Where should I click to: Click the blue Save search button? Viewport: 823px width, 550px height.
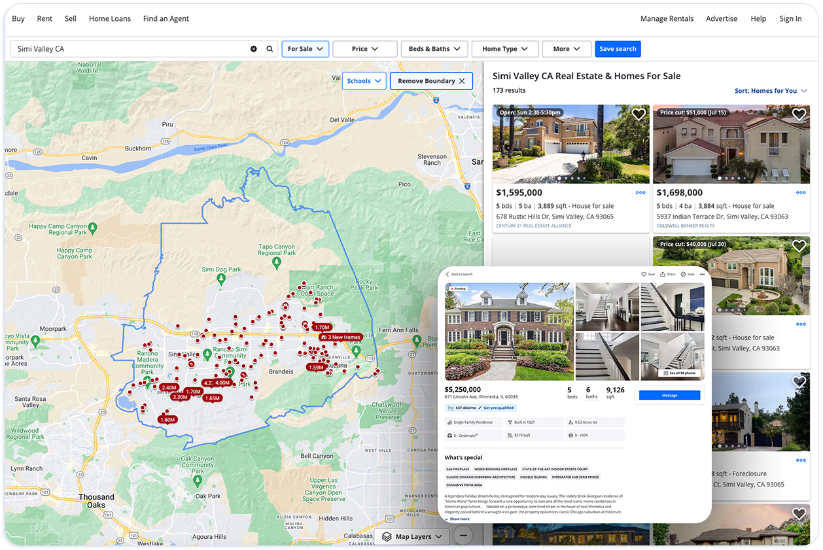(618, 48)
